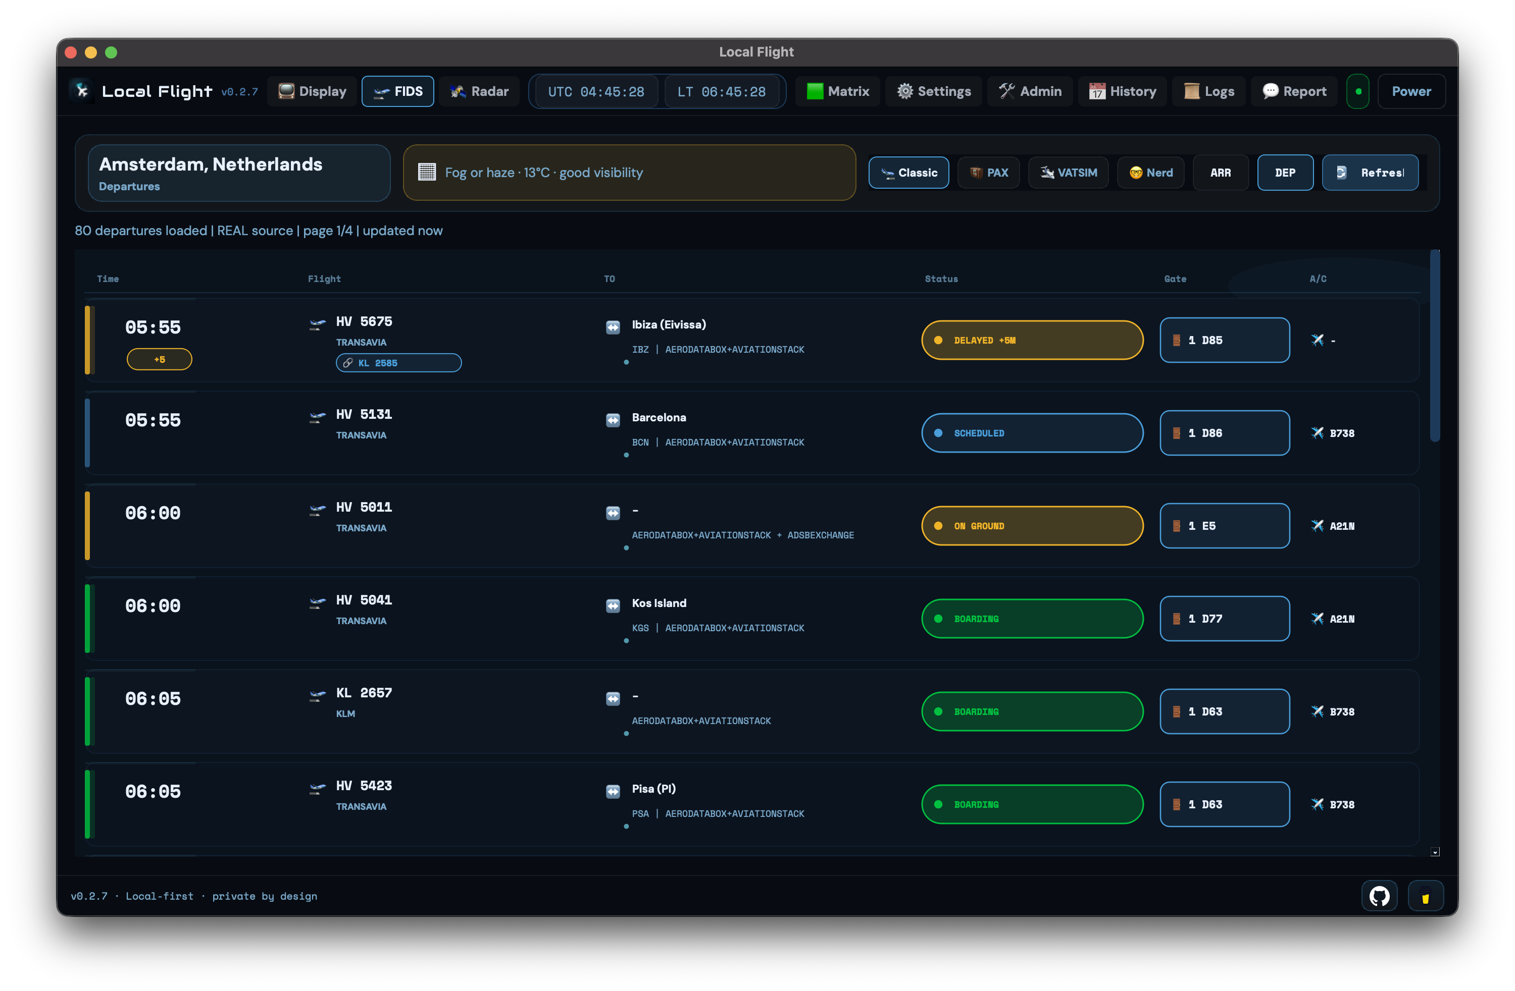The height and width of the screenshot is (991, 1515).
Task: Click the plane icon beside HV 5675
Action: pos(317,324)
